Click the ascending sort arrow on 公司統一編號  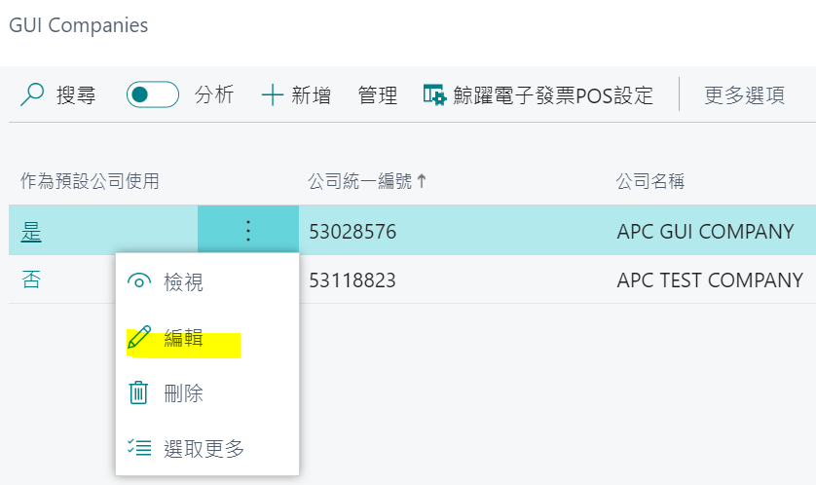pyautogui.click(x=422, y=181)
